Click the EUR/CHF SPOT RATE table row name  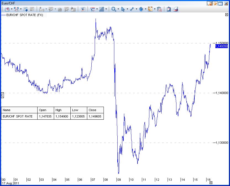tap(18, 116)
